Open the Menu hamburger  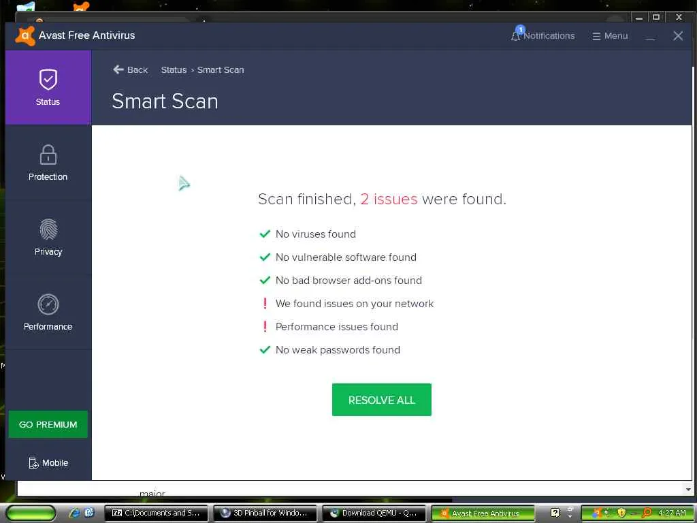[x=610, y=35]
